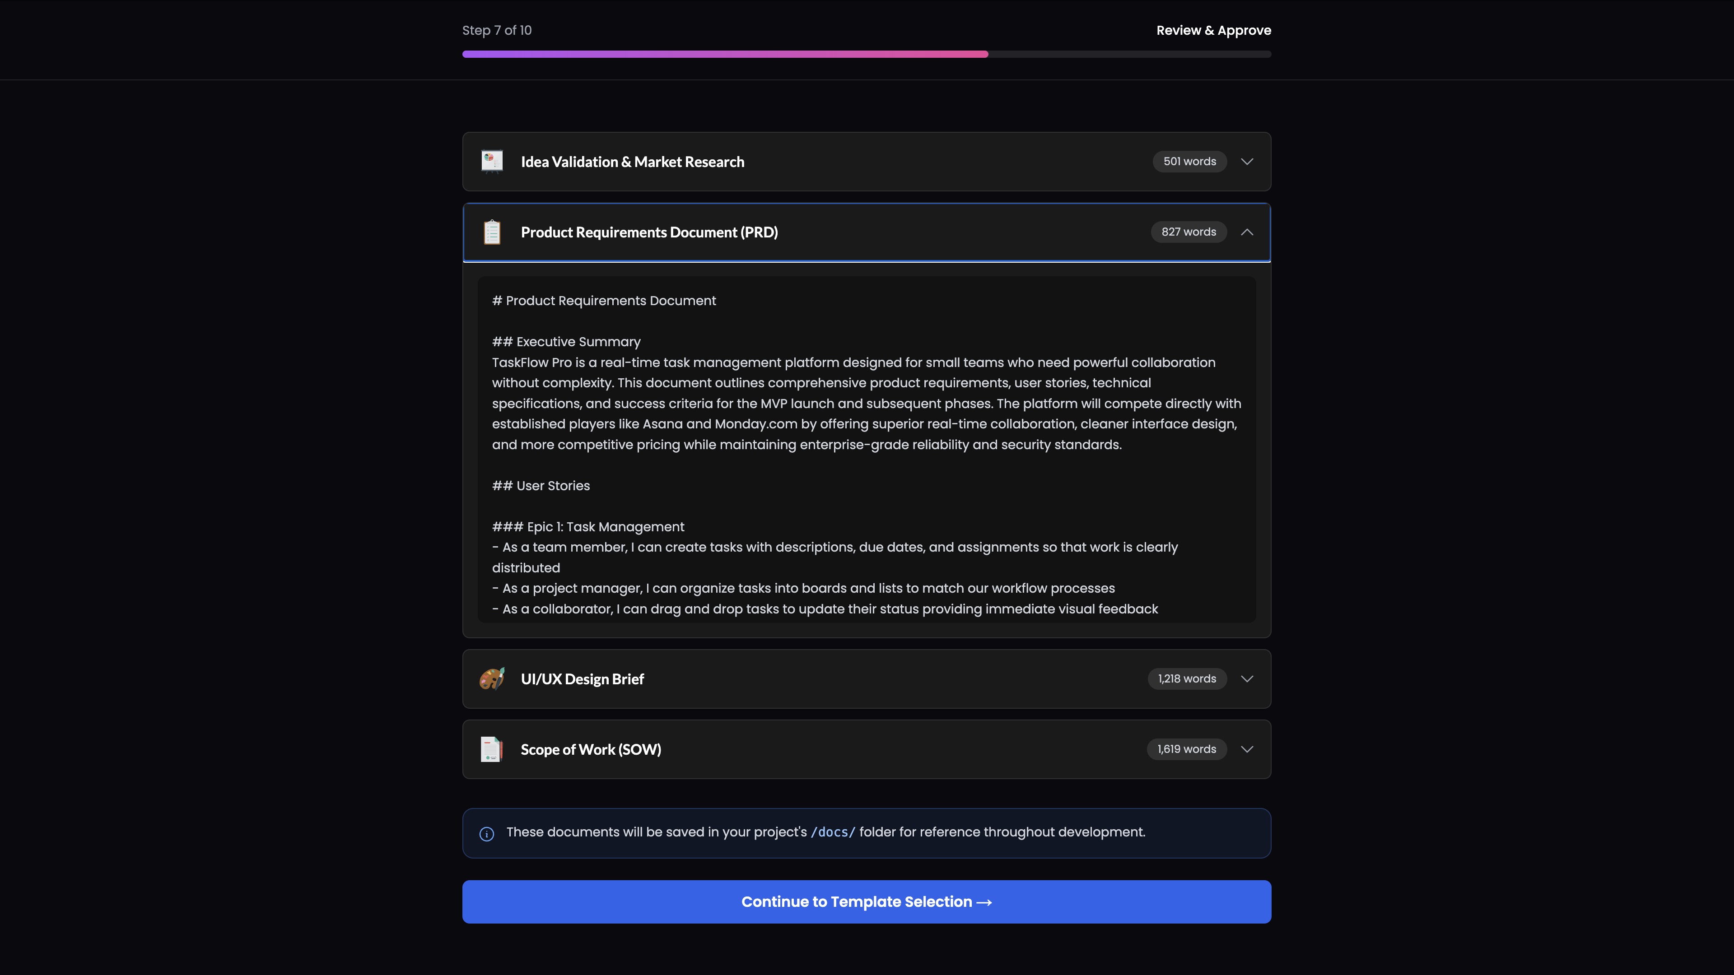Click the 1,218 words badge

1187,679
